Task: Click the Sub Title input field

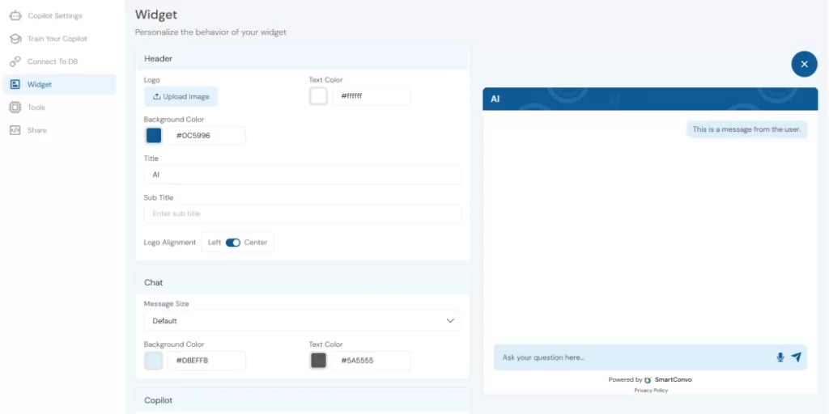Action: (303, 213)
